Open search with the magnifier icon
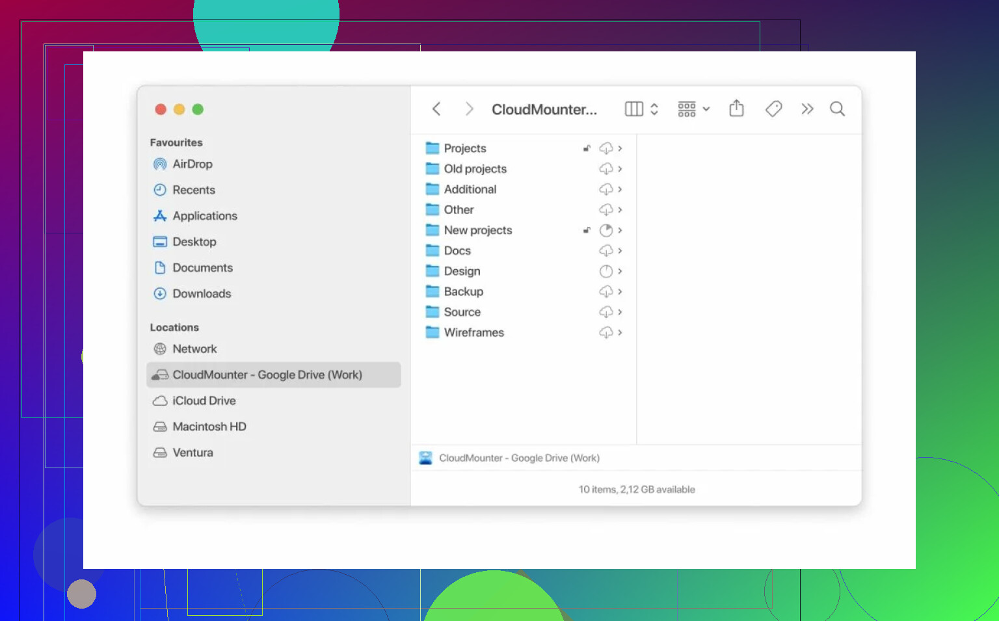This screenshot has height=621, width=999. [837, 109]
